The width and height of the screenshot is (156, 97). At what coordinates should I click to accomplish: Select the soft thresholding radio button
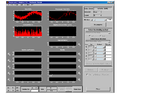pyautogui.click(x=90, y=36)
